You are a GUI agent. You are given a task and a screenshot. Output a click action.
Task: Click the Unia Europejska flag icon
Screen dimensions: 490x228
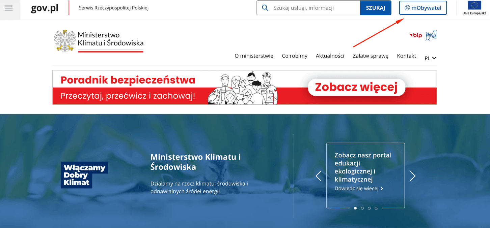coord(474,5)
